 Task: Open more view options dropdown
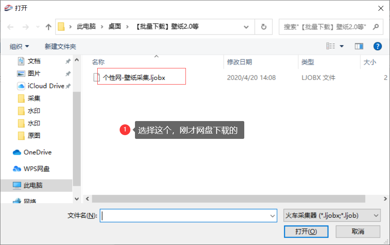pyautogui.click(x=342, y=46)
